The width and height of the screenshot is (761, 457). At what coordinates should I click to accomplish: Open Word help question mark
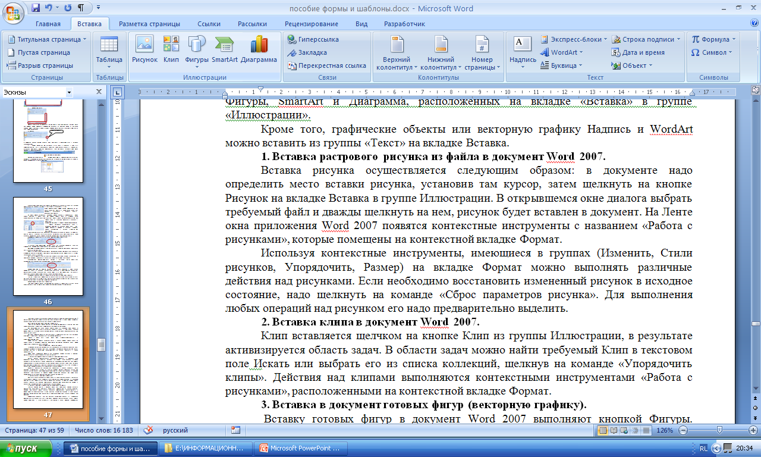click(754, 23)
